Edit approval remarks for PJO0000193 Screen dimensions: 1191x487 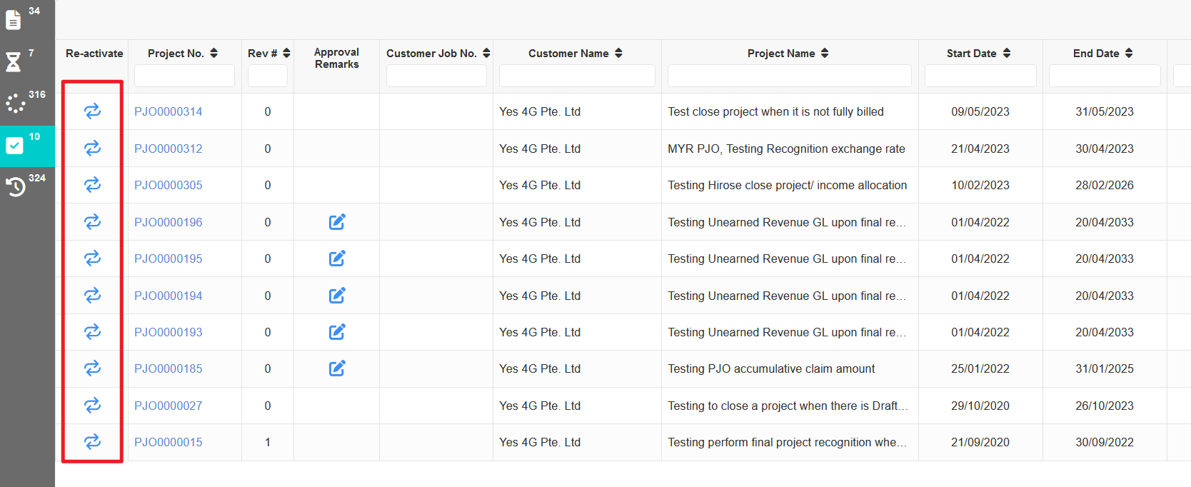click(x=337, y=332)
